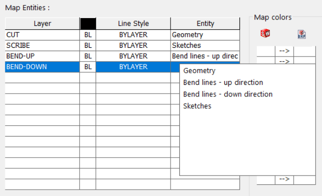Select Geometry from the dropdown list

tap(199, 71)
